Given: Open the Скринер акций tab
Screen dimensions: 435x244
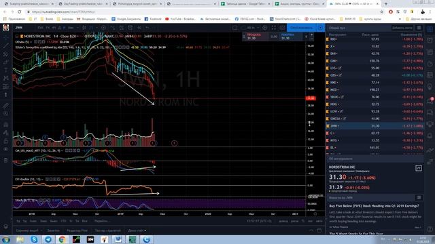Looking at the screenshot, I should pos(27,230).
